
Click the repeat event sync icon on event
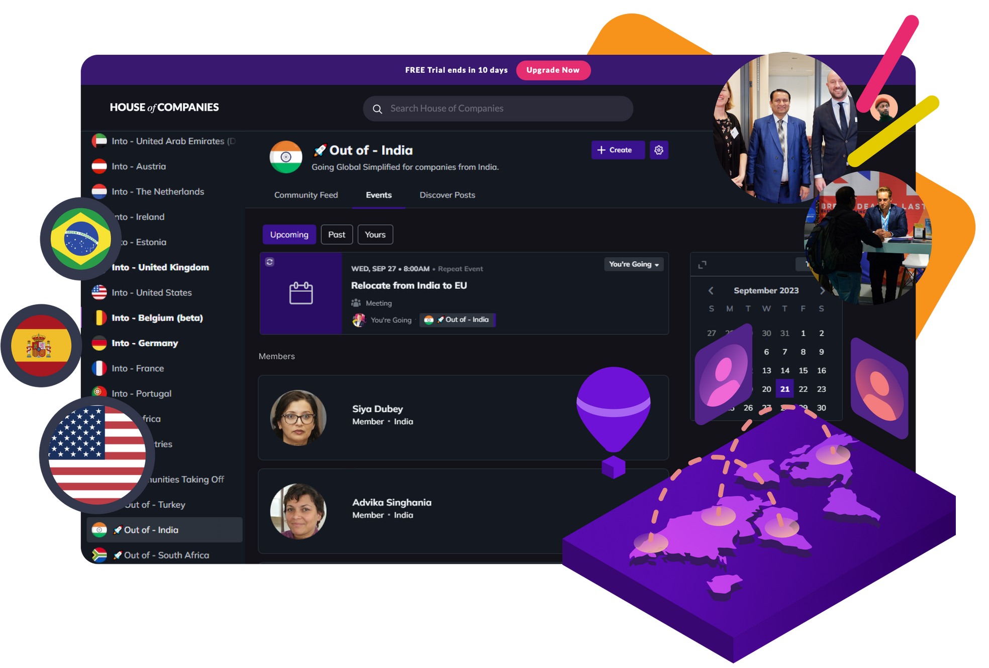(x=271, y=261)
